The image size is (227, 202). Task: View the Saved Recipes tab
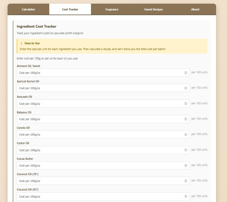click(153, 9)
